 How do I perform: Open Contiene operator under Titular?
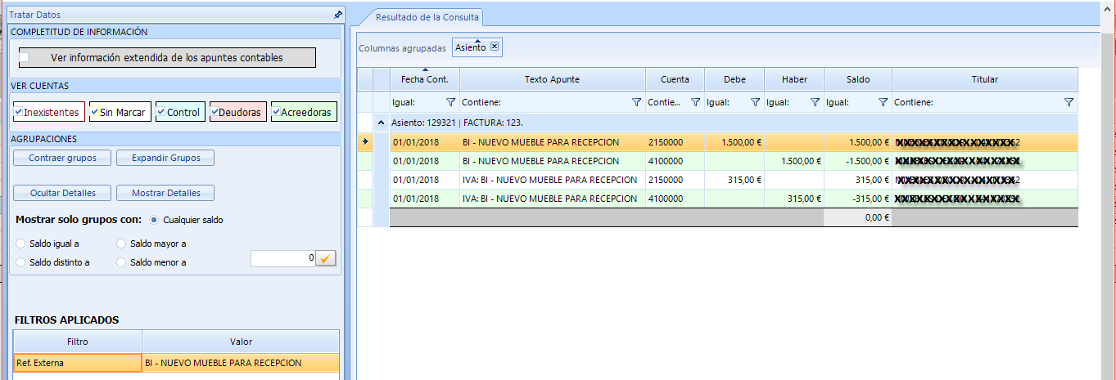[x=914, y=103]
